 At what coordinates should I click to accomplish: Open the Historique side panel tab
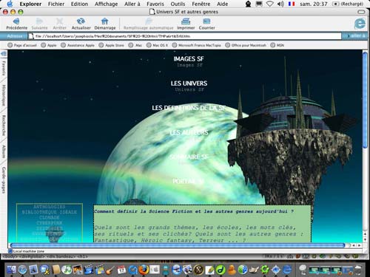(x=4, y=95)
